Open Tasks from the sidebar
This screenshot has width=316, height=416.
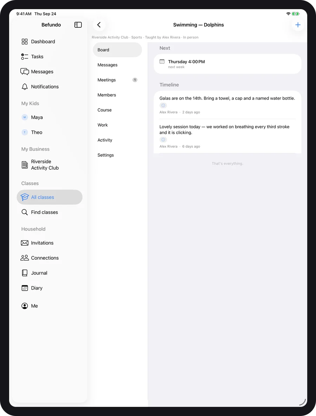tap(50, 57)
